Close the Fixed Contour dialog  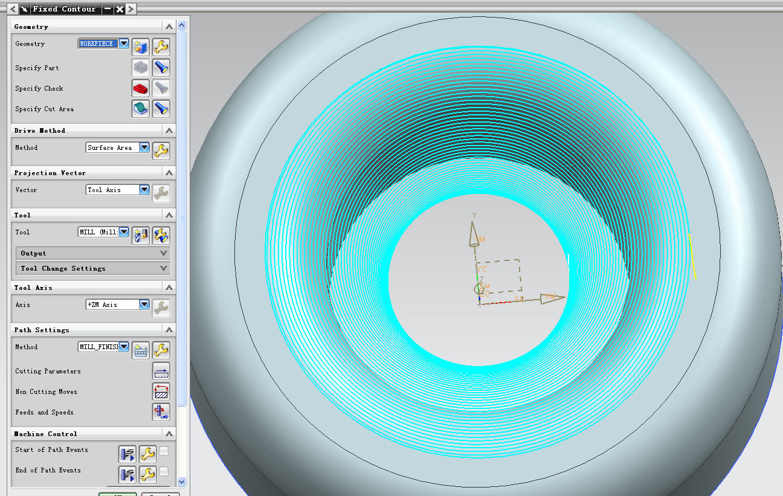coord(120,9)
